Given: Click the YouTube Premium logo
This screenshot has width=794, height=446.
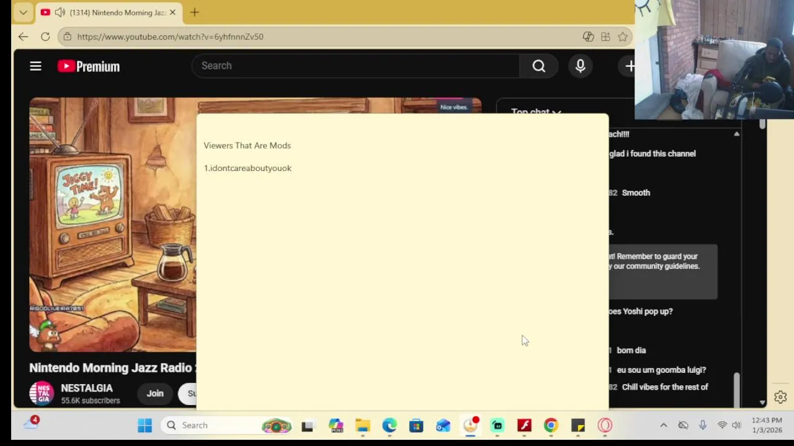Looking at the screenshot, I should [x=89, y=66].
